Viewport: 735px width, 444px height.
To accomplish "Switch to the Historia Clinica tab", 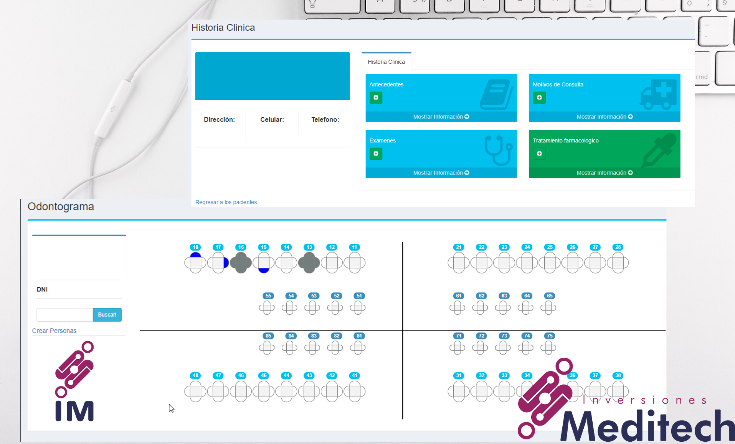I will click(x=386, y=61).
